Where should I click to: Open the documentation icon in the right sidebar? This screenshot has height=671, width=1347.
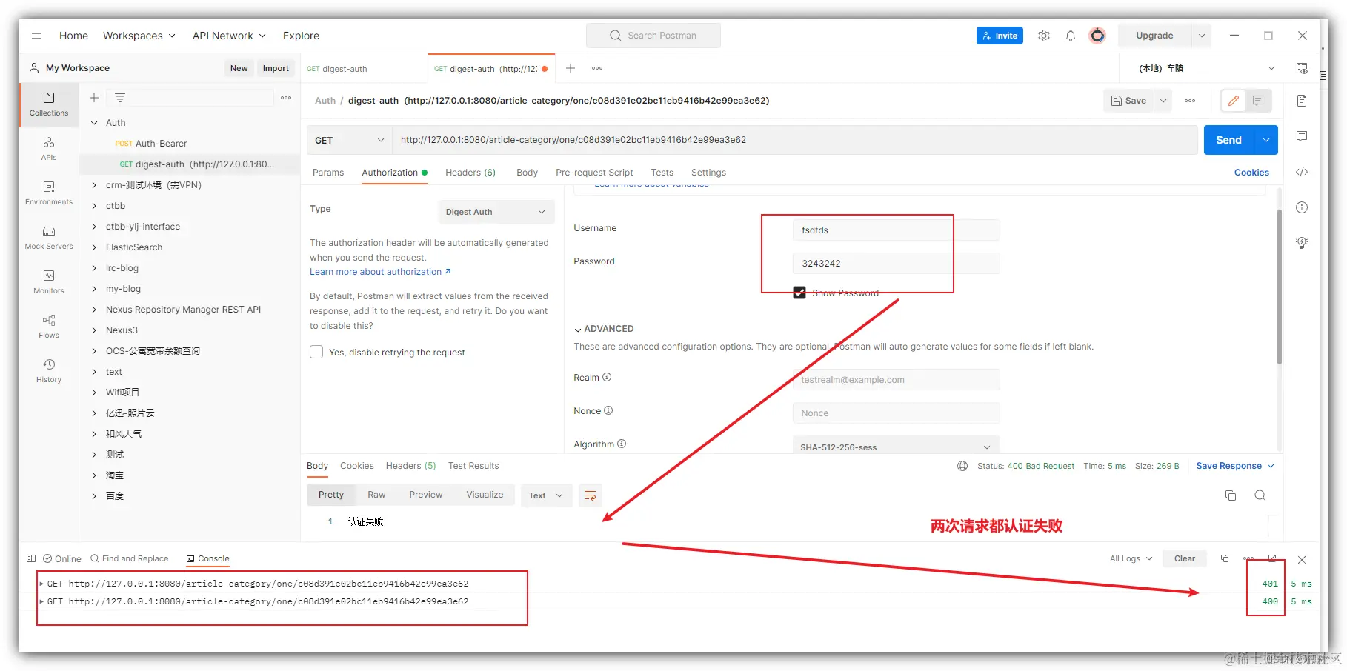tap(1302, 101)
